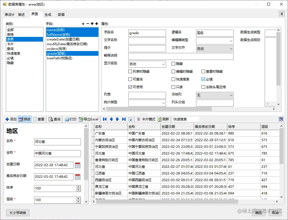This screenshot has height=220, width=288.
Task: Move field up with the up arrow
Action: click(x=92, y=24)
